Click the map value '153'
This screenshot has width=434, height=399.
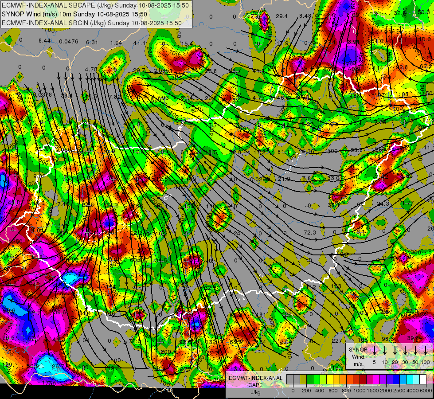tap(336, 286)
